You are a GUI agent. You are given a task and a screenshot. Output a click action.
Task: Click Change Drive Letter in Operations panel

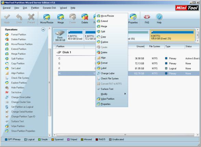click(21, 97)
